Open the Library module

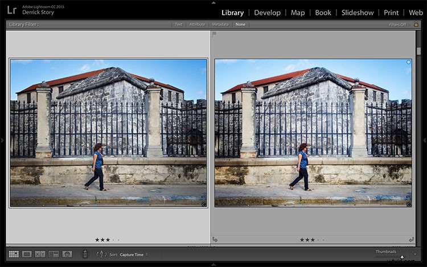click(x=232, y=13)
